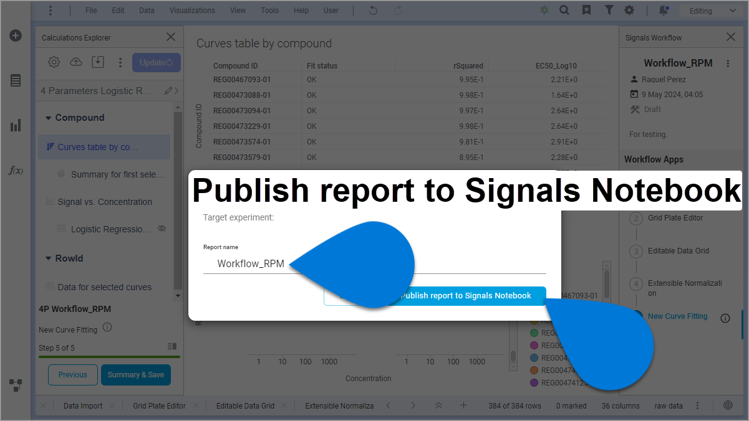Click the pencil edit icon next to 4 Parameters Logistic
Screen dimensions: 749x421
(x=168, y=91)
